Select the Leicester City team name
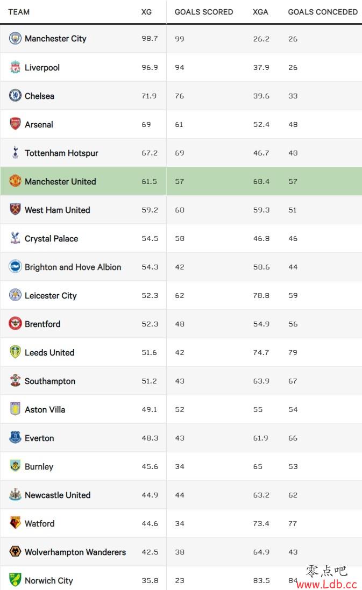Viewport: 362px width, 590px height. click(x=51, y=296)
